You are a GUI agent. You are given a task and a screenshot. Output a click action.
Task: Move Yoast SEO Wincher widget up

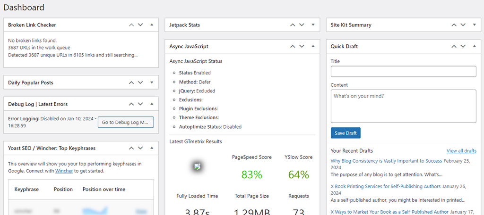point(131,148)
